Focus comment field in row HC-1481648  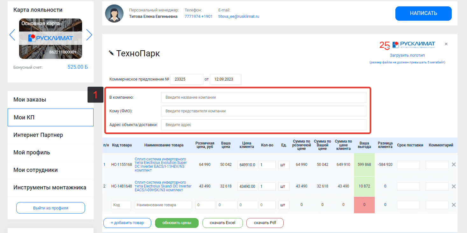point(437,186)
